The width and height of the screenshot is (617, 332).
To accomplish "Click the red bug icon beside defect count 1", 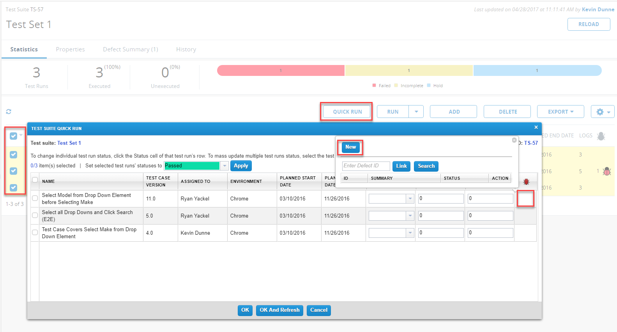I will [607, 171].
